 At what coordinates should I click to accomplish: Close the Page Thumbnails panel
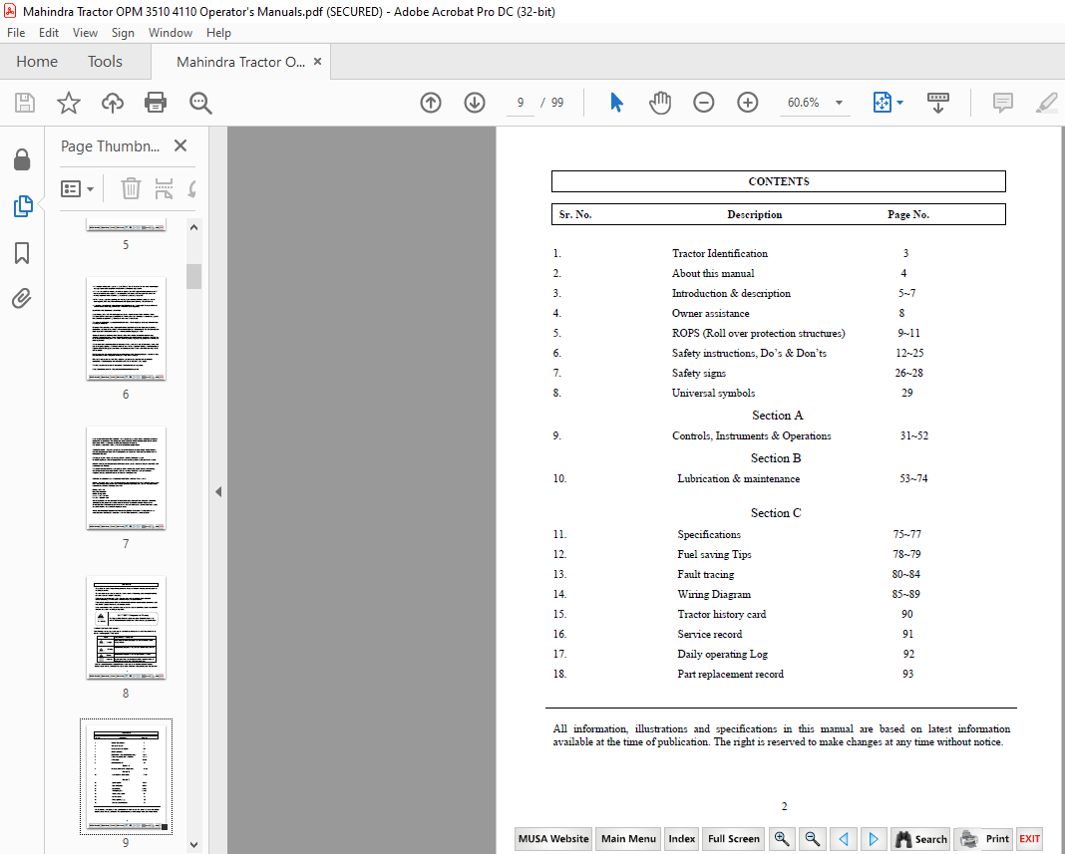coord(179,145)
